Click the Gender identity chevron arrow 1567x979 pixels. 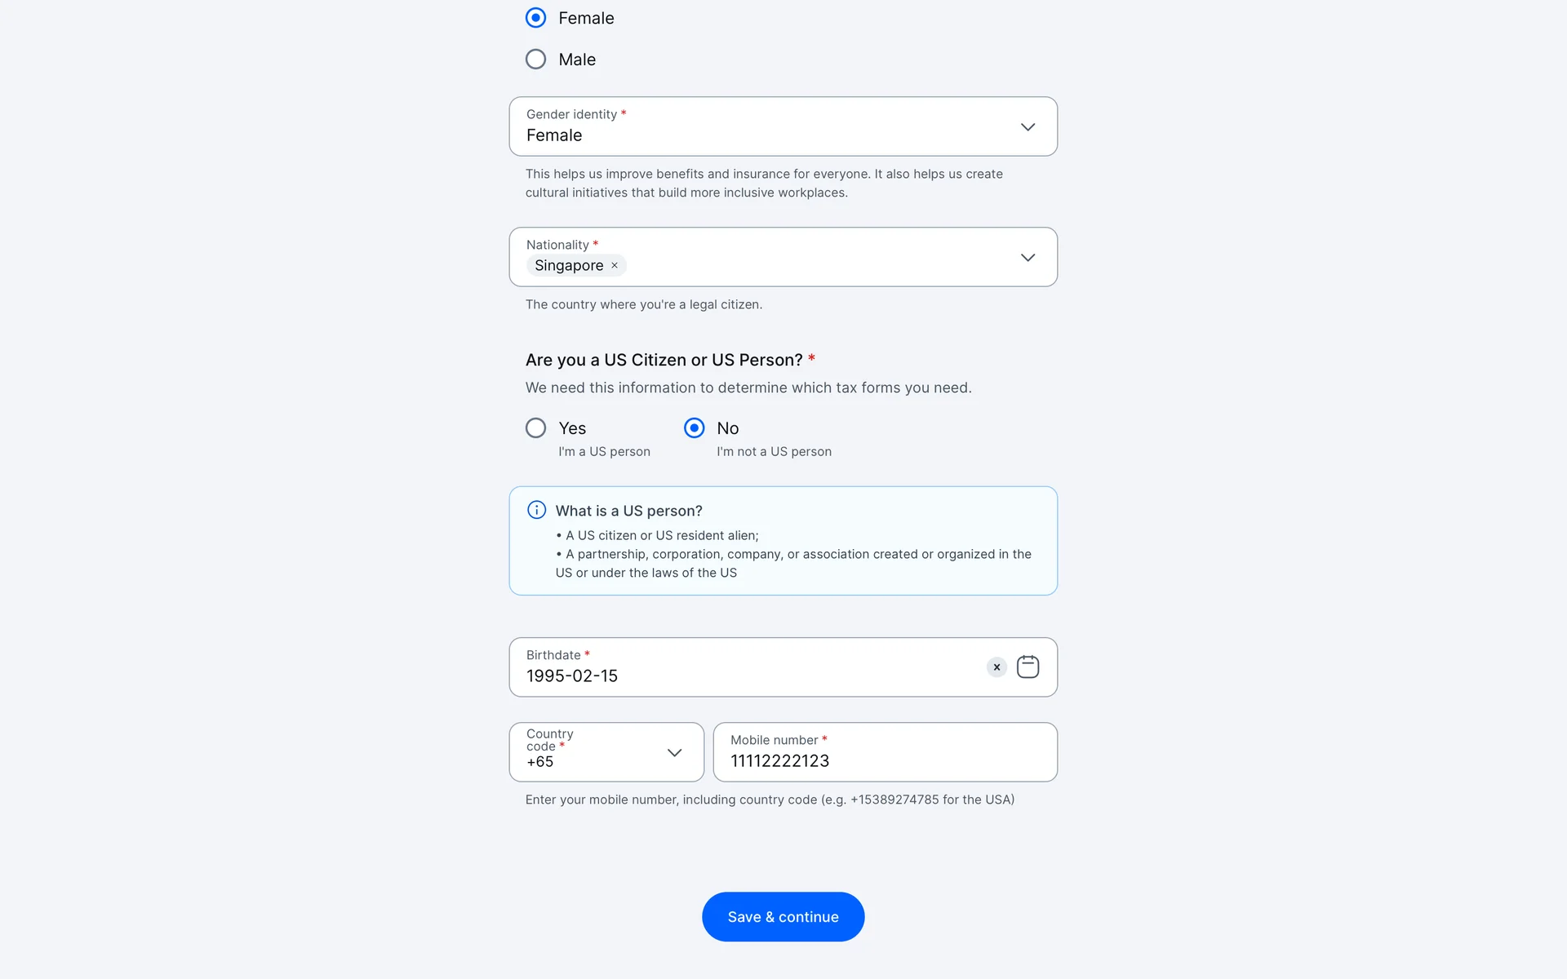tap(1028, 126)
